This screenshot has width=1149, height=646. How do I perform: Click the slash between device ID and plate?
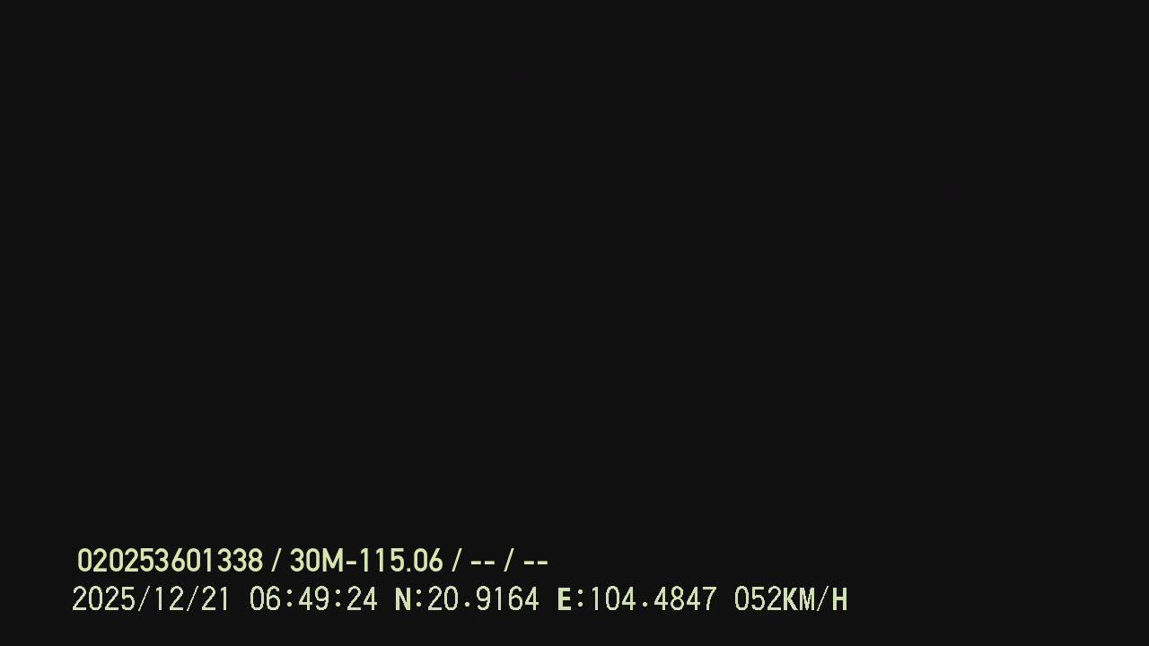(x=276, y=562)
